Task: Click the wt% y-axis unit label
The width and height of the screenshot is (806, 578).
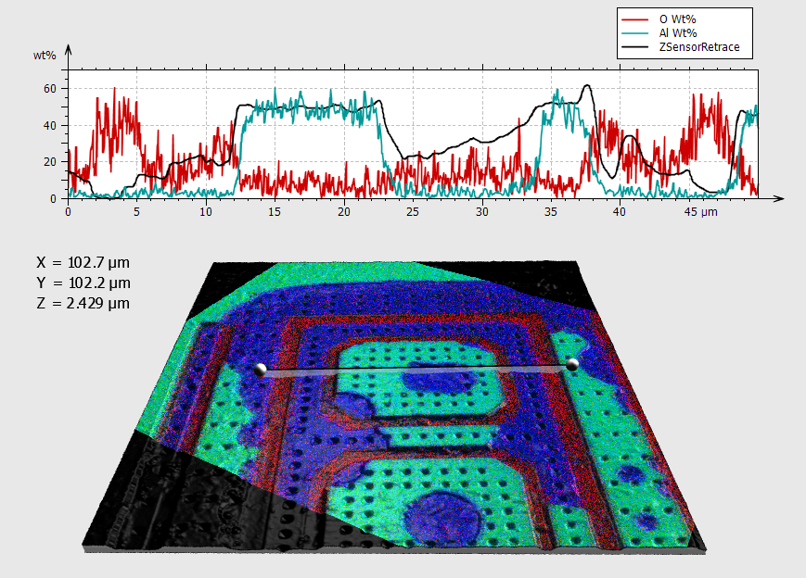Action: 45,56
